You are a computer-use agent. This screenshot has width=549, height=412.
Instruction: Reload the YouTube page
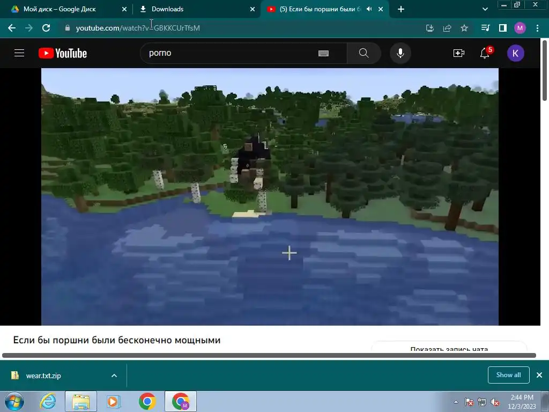pyautogui.click(x=46, y=28)
